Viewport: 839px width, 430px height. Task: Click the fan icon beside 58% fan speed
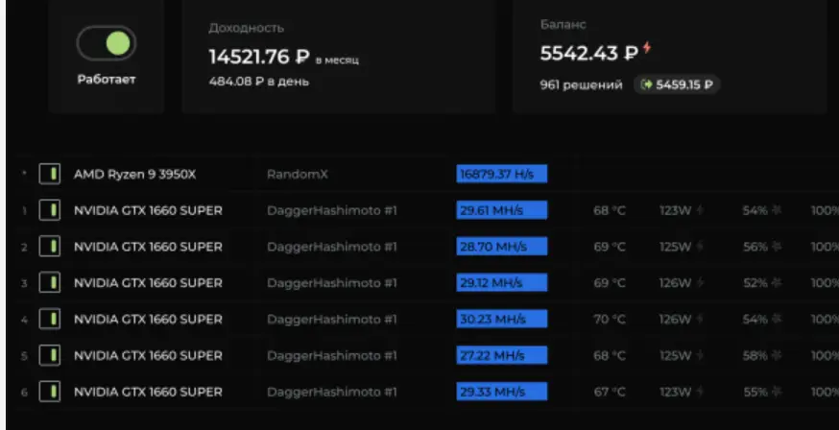pos(777,356)
